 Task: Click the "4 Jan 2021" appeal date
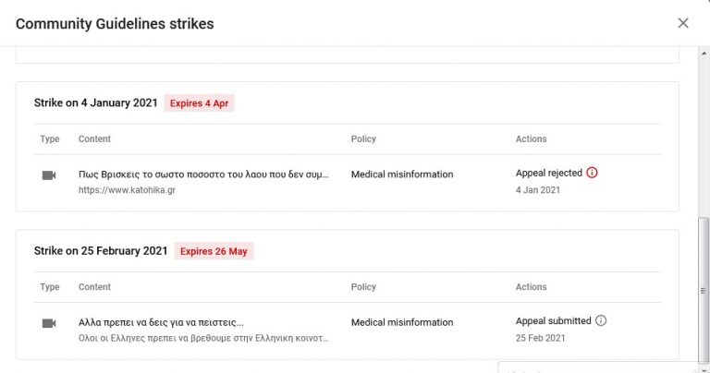point(537,190)
